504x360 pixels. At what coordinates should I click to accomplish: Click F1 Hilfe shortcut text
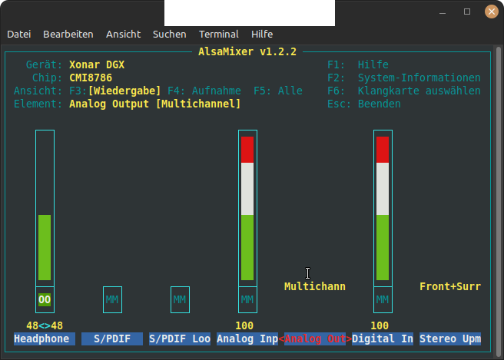[x=358, y=65]
